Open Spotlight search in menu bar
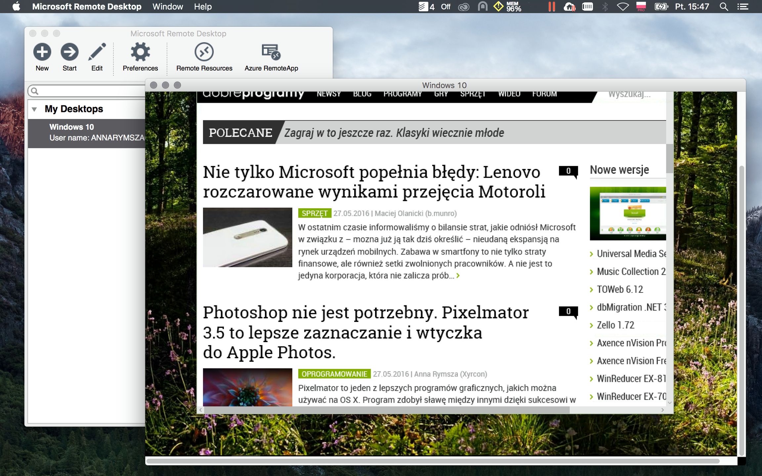The width and height of the screenshot is (762, 476). 724,7
